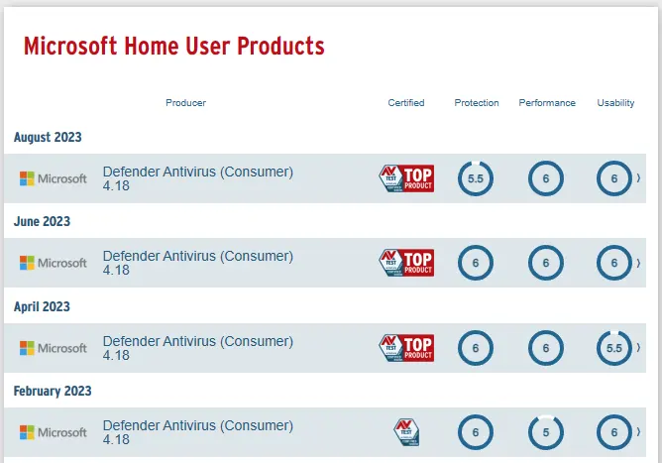Click the Usability score circle for February 2023

614,432
